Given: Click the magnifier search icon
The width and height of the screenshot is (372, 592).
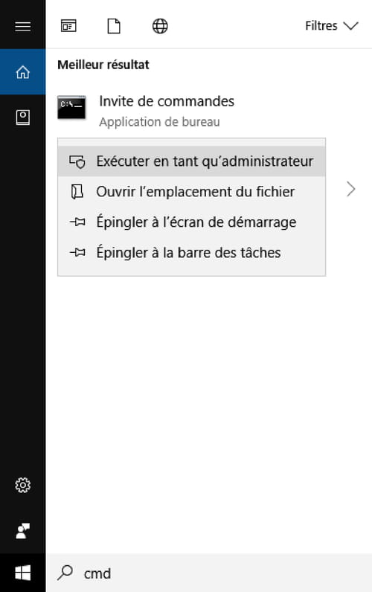Looking at the screenshot, I should (x=65, y=573).
